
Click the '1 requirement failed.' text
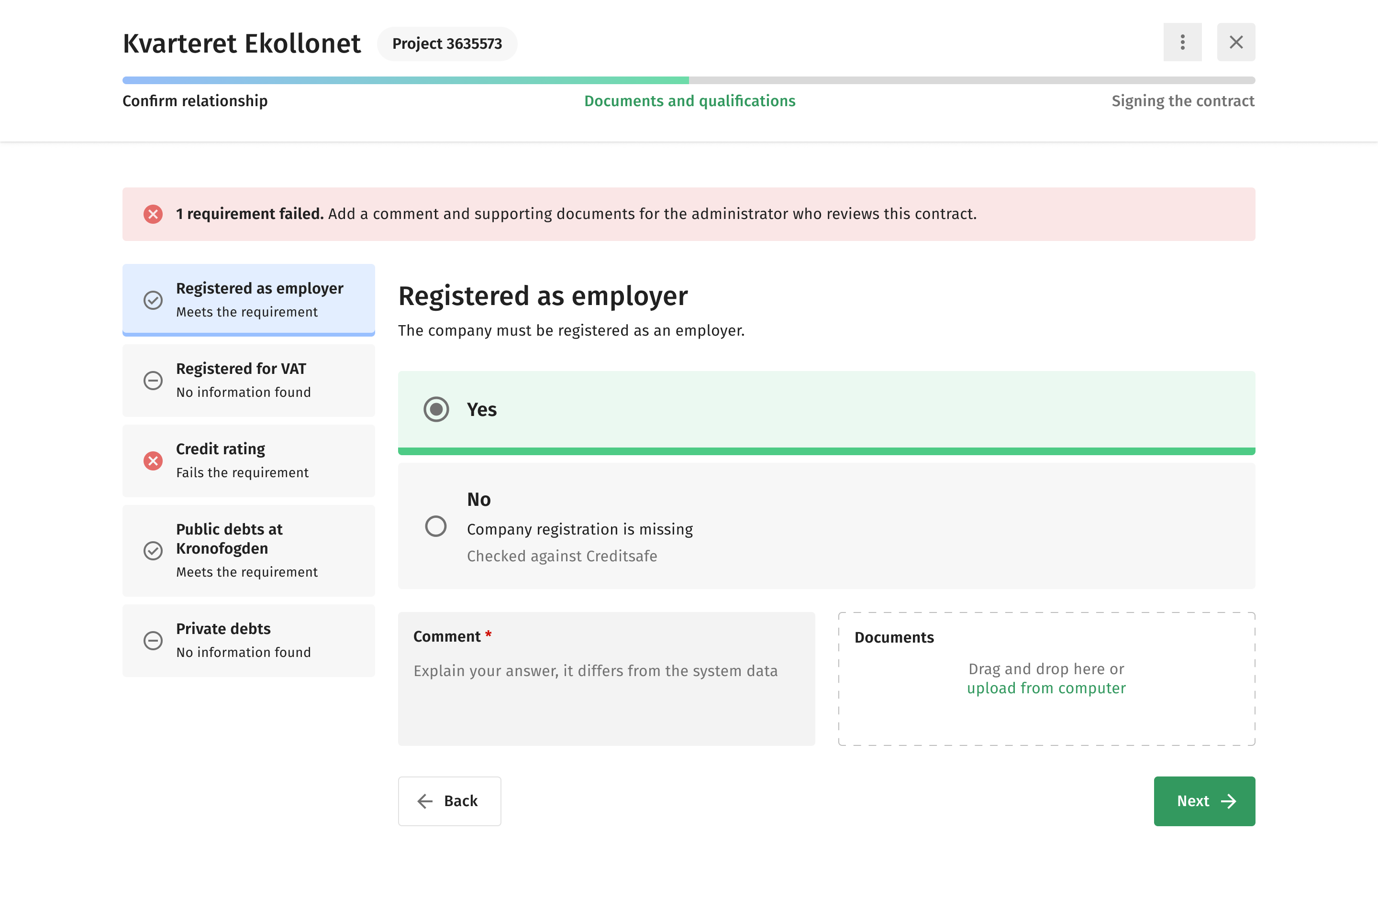tap(250, 214)
